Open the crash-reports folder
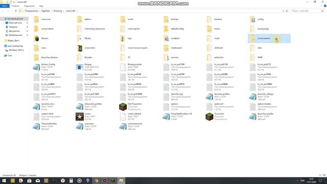327x184 pixels. tap(130, 29)
